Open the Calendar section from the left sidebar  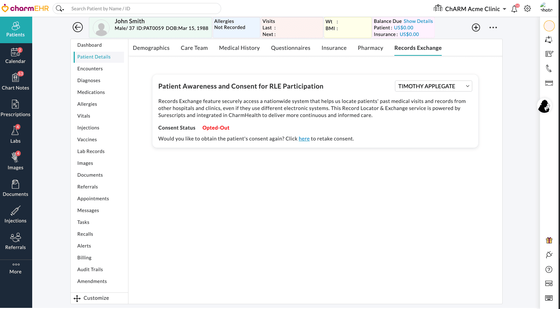[15, 56]
